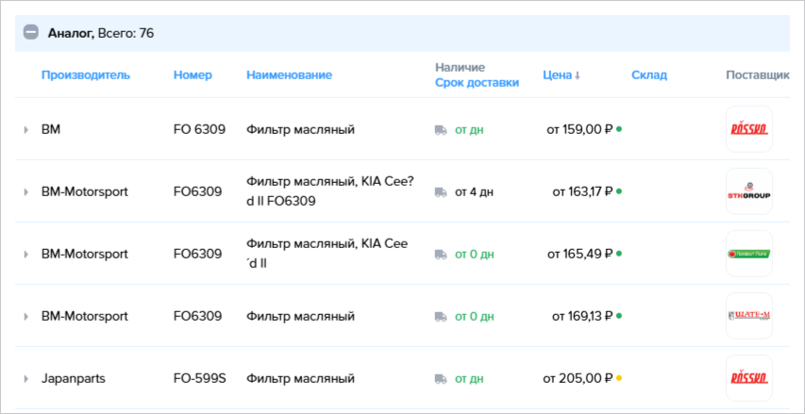Sort by Номер column header

[193, 75]
